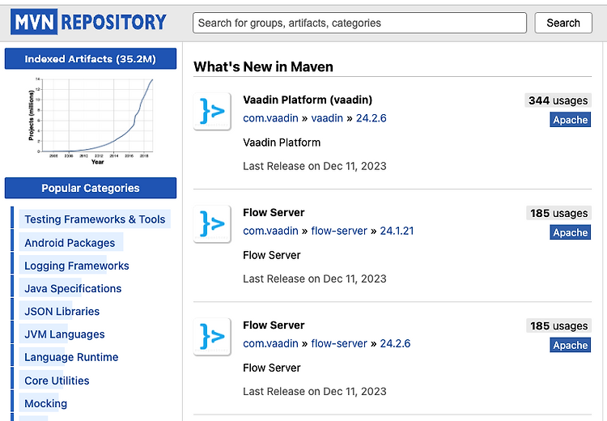Click com.vaadin group link beside flow-server 24.2.6
The width and height of the screenshot is (607, 421).
(x=270, y=343)
